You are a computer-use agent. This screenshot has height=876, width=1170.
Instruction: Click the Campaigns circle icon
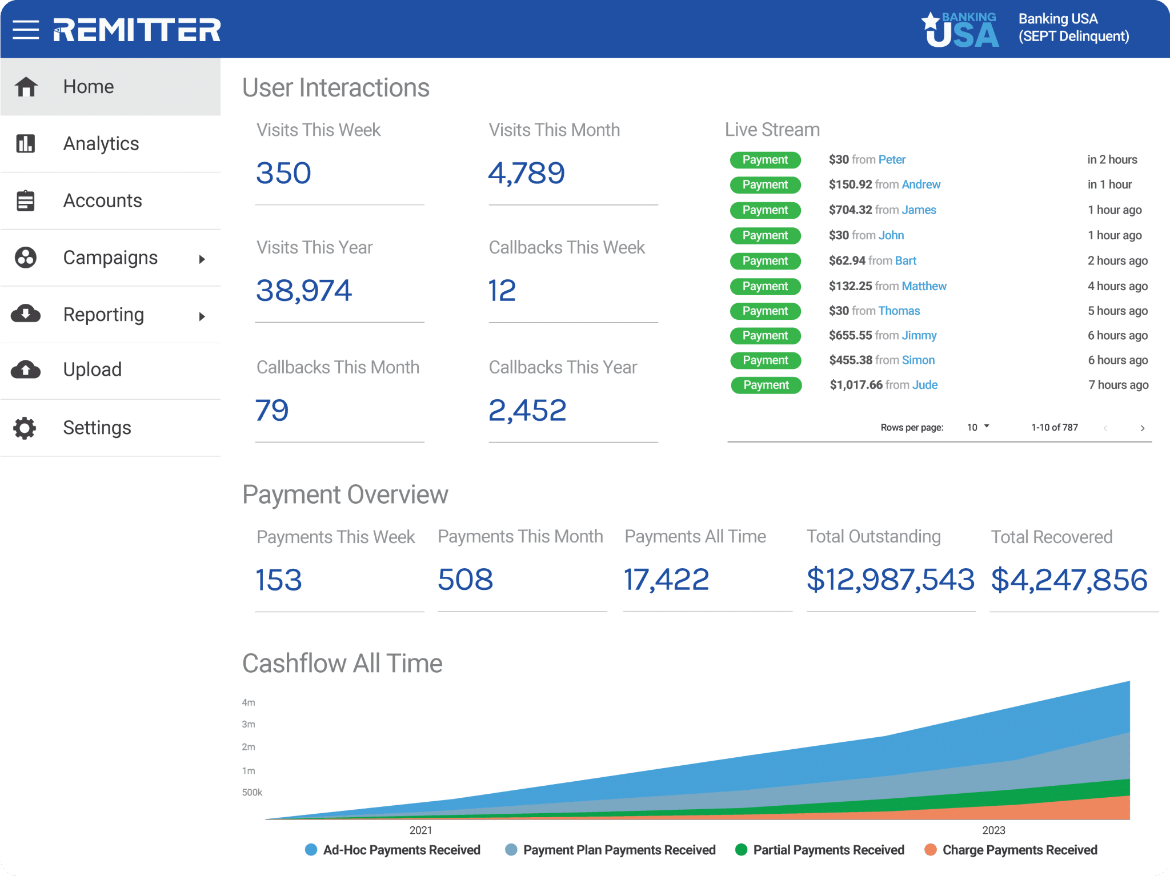pos(26,258)
